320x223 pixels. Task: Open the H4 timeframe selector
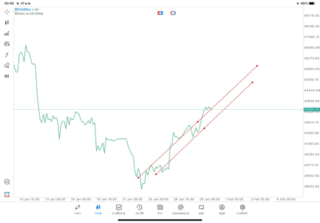click(x=7, y=76)
